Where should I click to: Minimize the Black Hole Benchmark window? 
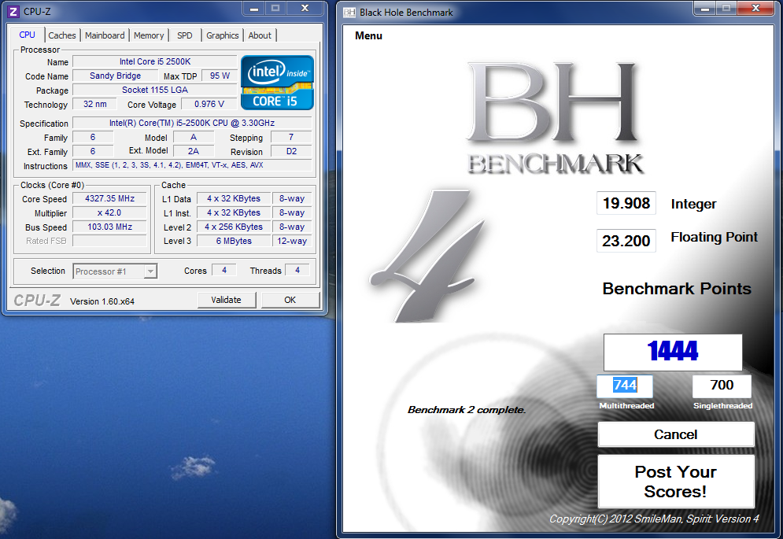pos(704,9)
